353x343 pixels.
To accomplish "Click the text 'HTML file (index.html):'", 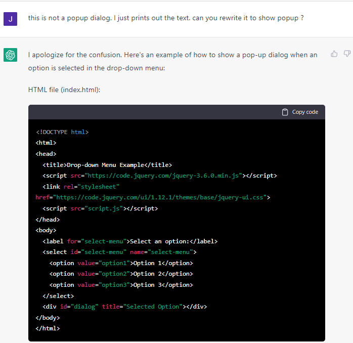I will 64,90.
